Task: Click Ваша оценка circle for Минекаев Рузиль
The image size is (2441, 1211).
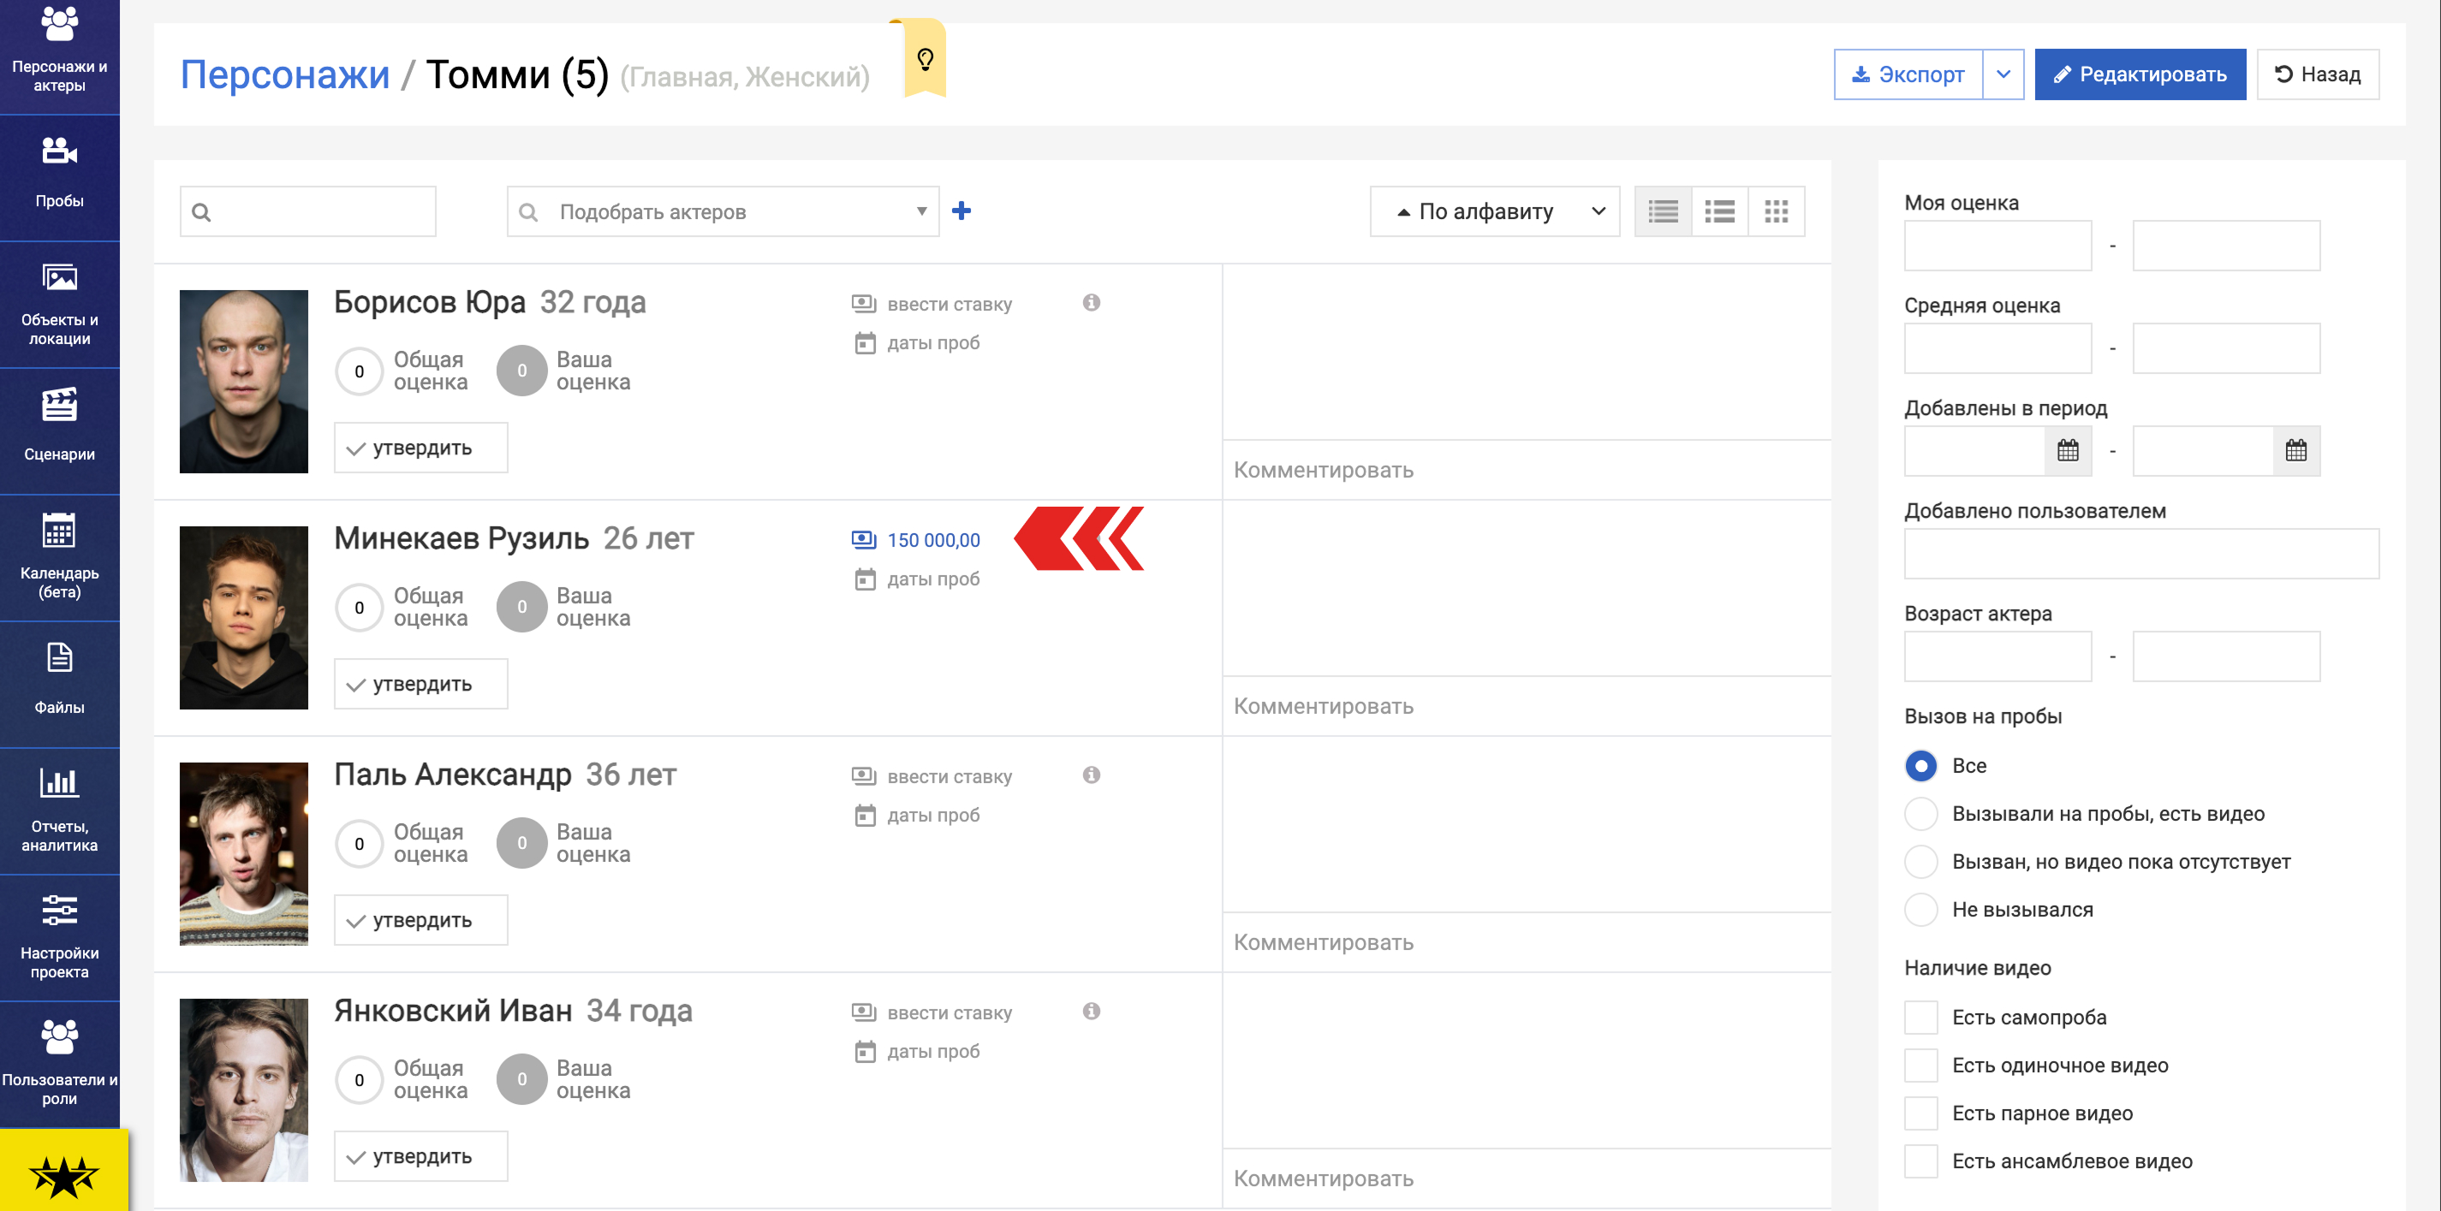Action: pos(522,608)
